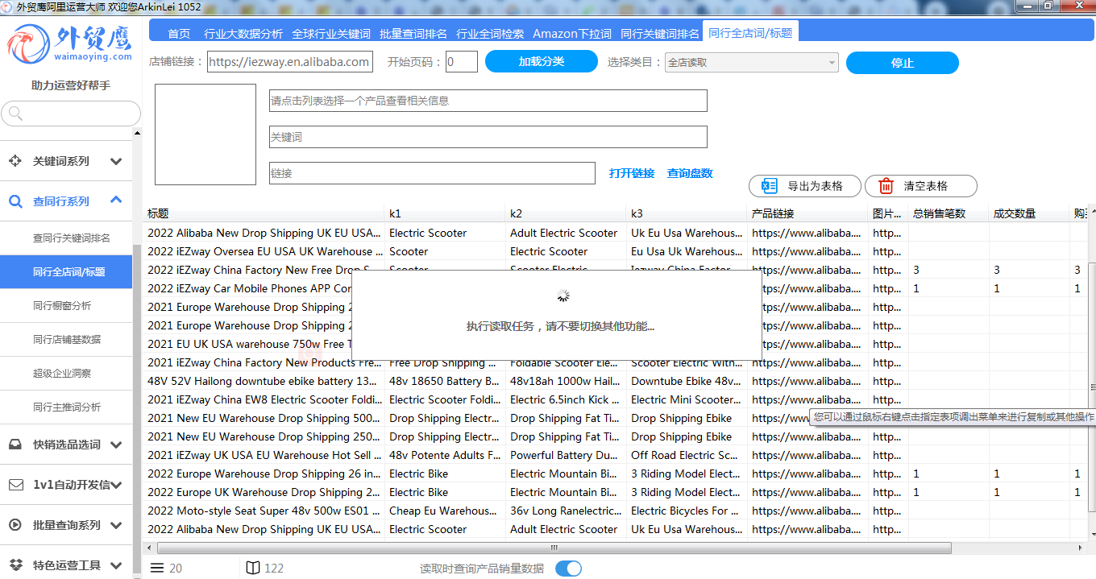Click the 总销售笔数 column header

949,214
